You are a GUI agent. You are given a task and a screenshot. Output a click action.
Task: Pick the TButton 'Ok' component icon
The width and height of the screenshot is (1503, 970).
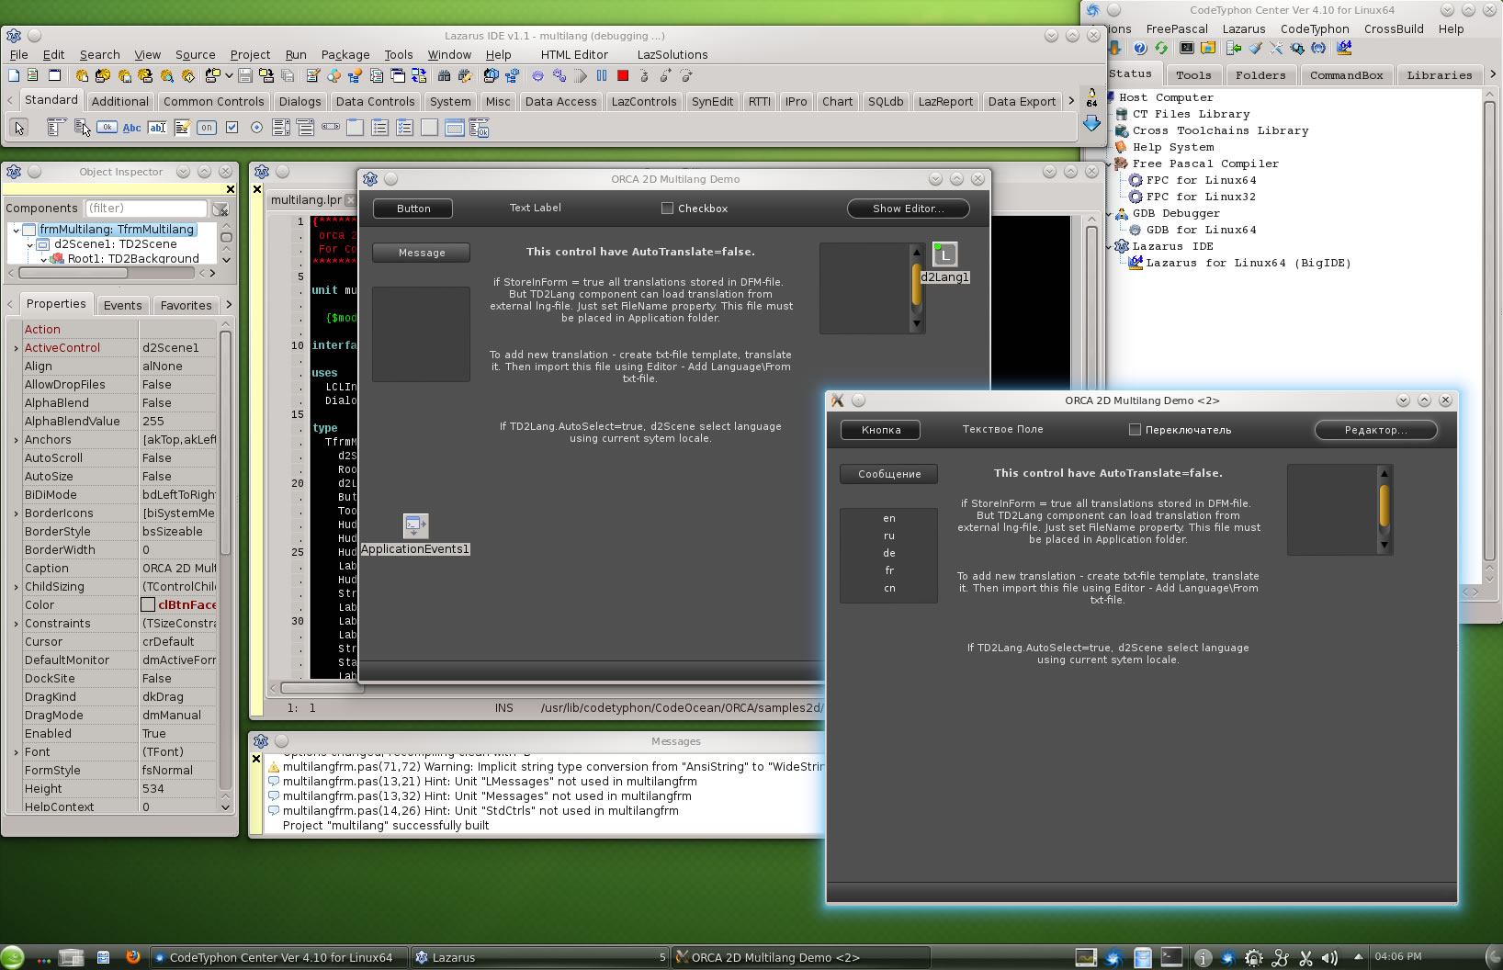107,128
